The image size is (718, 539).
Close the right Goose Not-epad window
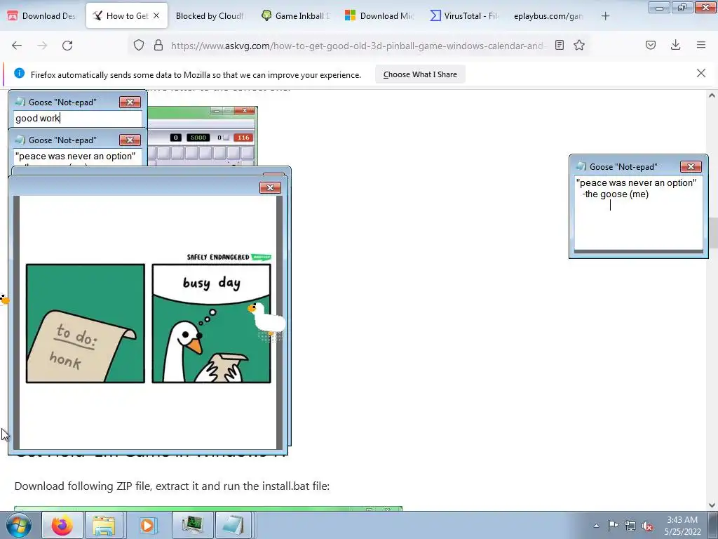click(x=691, y=166)
